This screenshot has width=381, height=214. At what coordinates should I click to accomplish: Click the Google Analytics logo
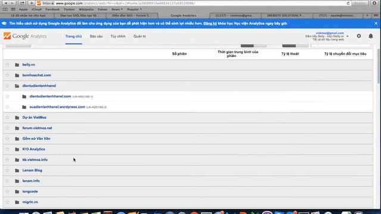pos(25,36)
